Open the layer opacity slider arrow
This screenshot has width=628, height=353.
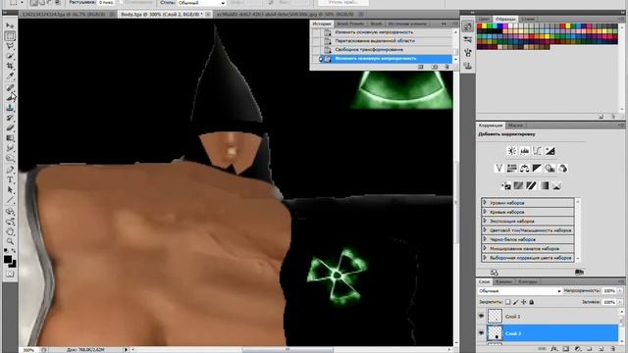pyautogui.click(x=620, y=291)
